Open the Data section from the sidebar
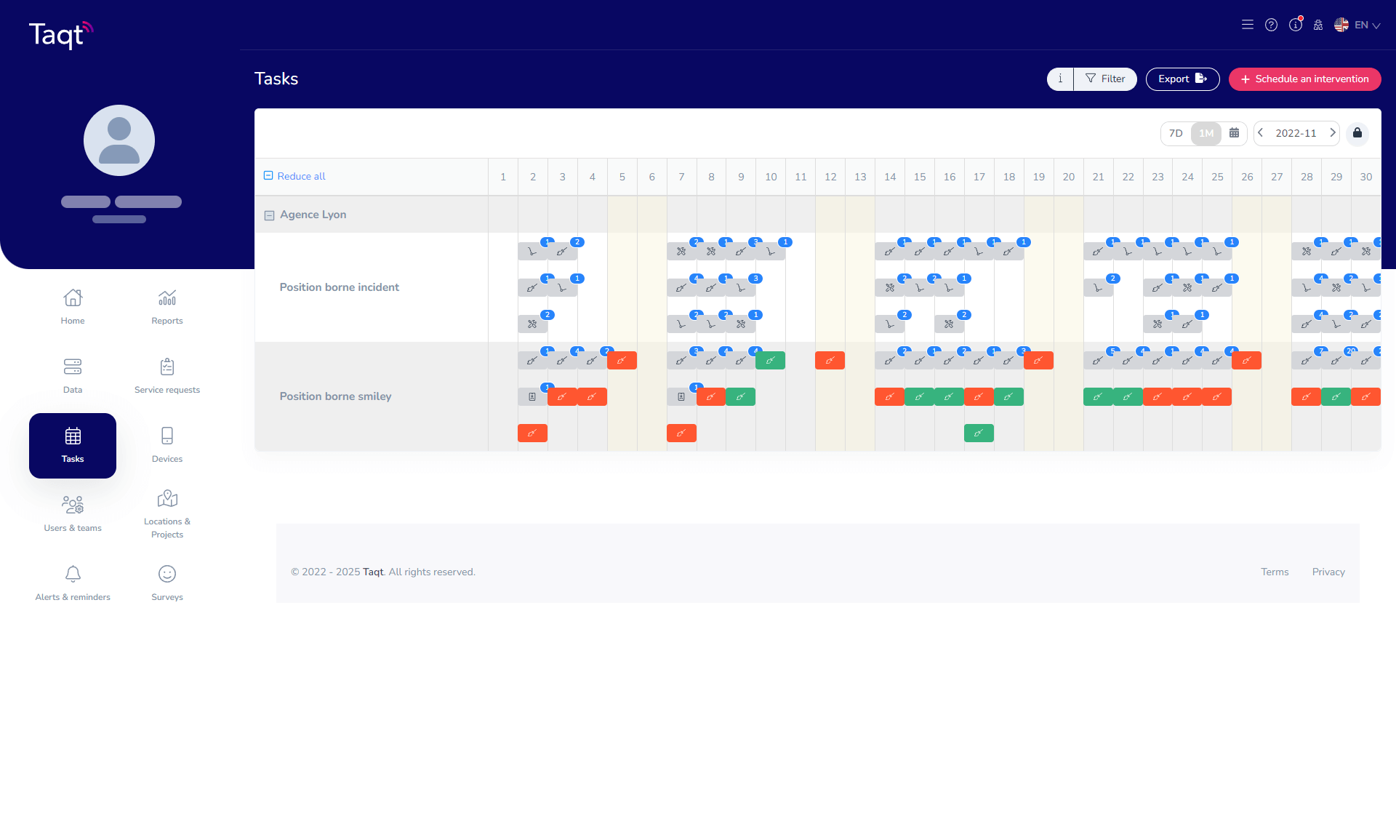This screenshot has height=816, width=1396. point(72,375)
